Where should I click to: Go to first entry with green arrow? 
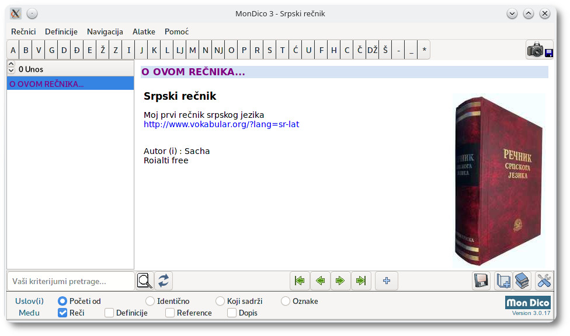click(x=300, y=281)
